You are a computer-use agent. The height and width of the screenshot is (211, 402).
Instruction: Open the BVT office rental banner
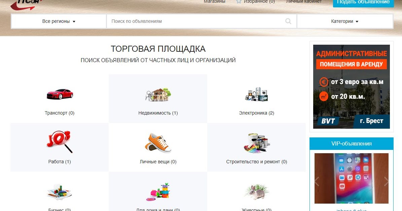352,87
